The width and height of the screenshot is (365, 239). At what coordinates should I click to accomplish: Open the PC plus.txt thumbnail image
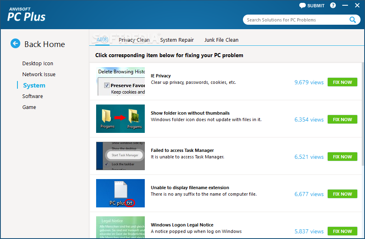click(x=120, y=193)
